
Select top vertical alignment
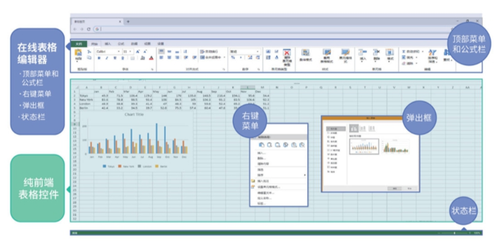[x=161, y=52]
